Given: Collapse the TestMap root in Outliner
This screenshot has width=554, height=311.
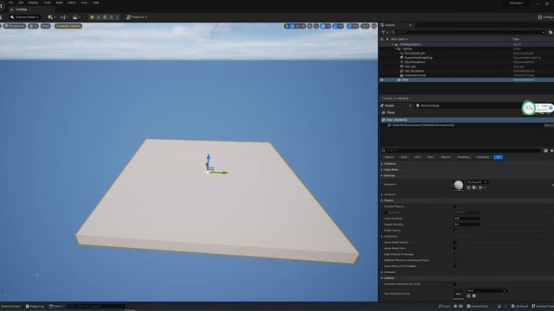Looking at the screenshot, I should pos(392,44).
